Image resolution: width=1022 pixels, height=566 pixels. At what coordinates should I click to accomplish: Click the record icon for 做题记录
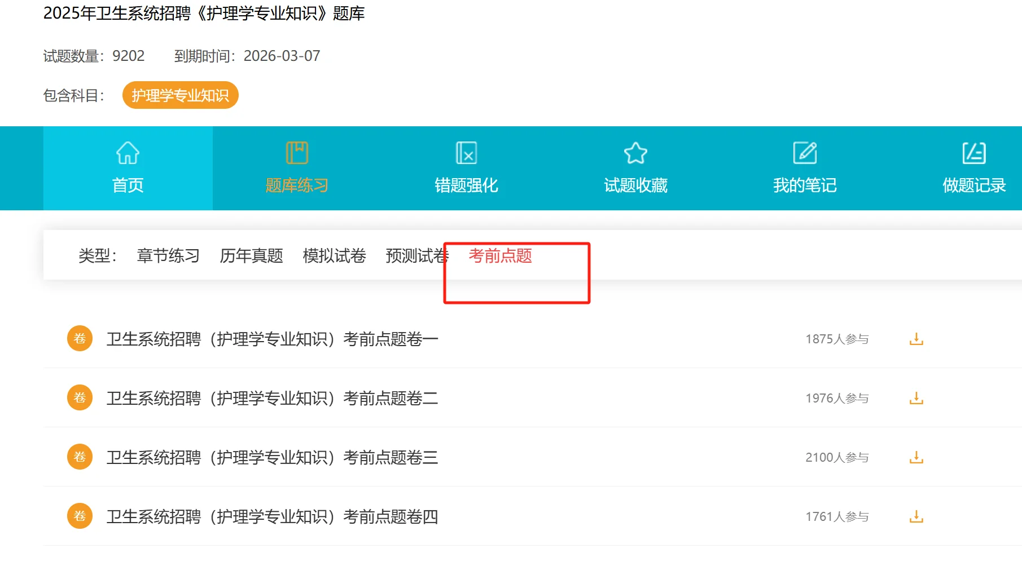coord(974,153)
